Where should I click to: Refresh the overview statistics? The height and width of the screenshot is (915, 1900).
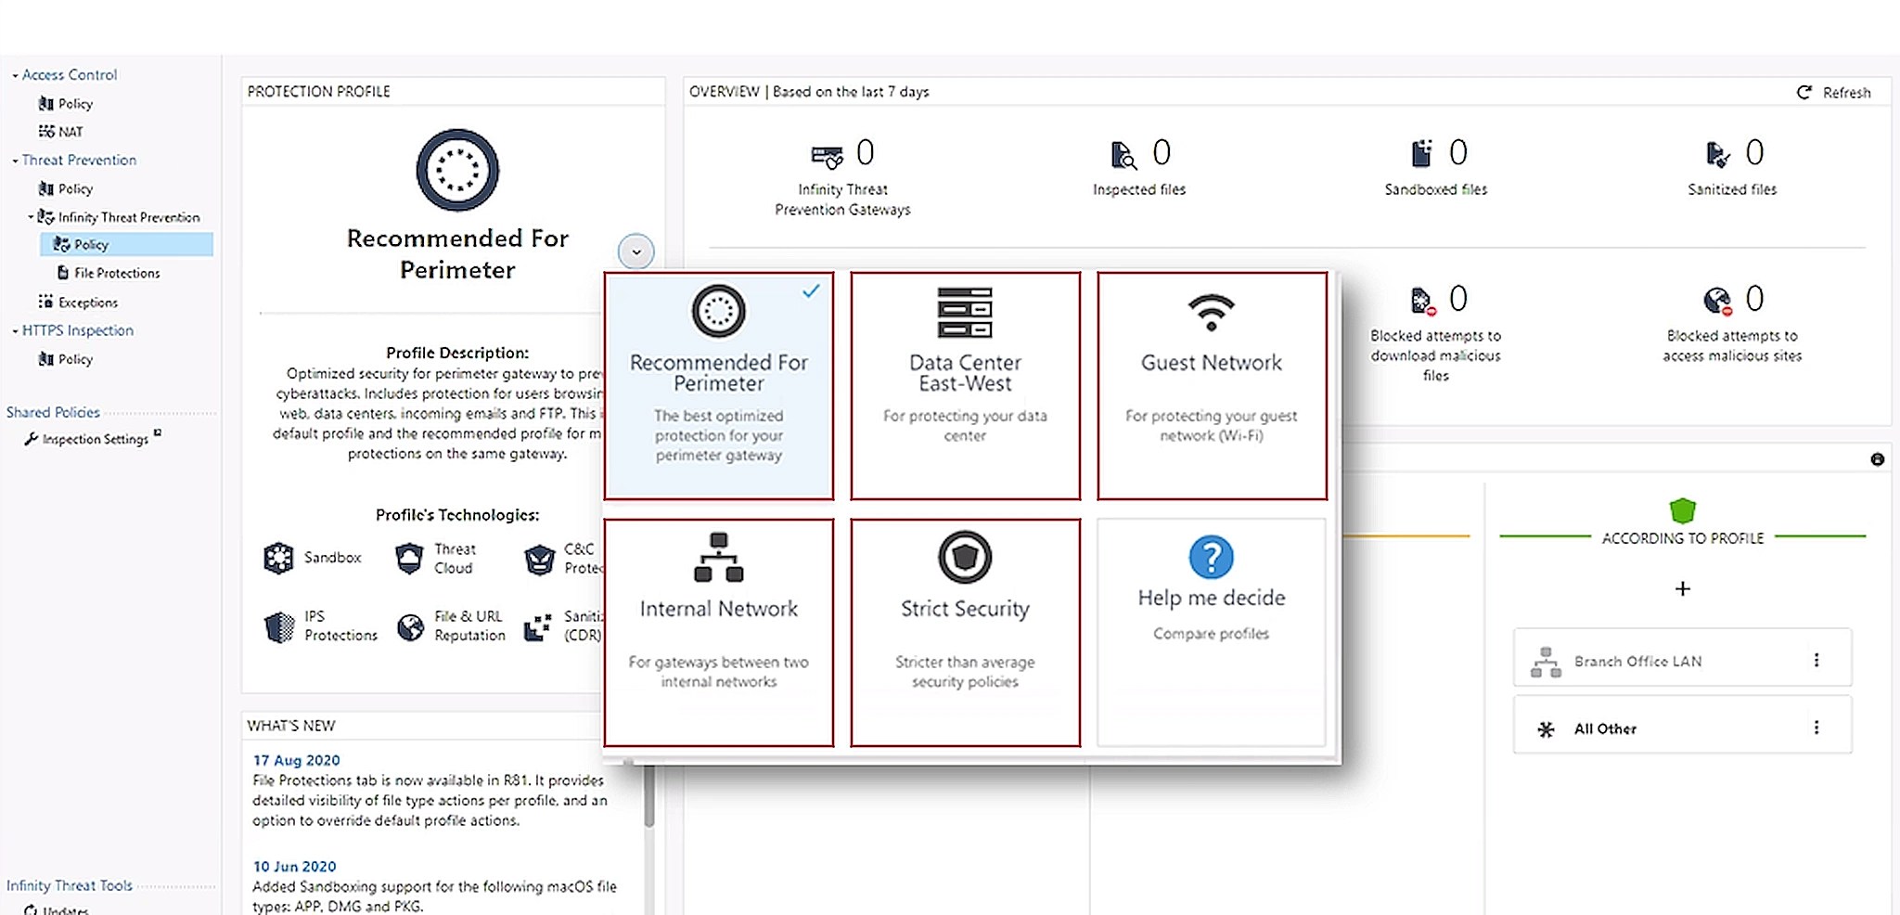[x=1834, y=93]
